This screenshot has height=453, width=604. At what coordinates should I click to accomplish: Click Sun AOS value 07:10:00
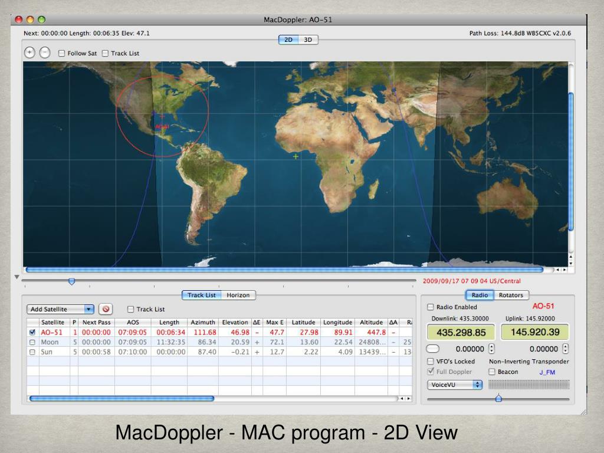133,352
